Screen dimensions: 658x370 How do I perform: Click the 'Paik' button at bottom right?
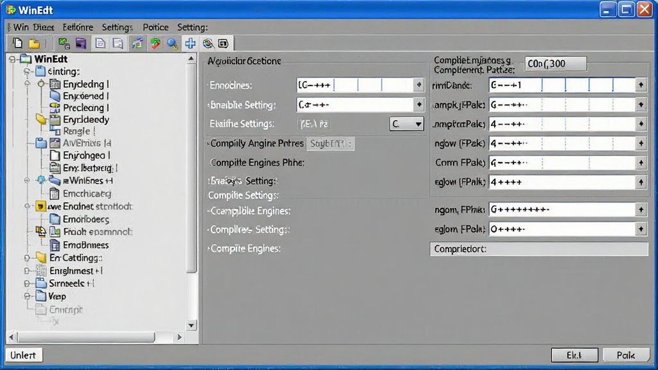coord(626,355)
